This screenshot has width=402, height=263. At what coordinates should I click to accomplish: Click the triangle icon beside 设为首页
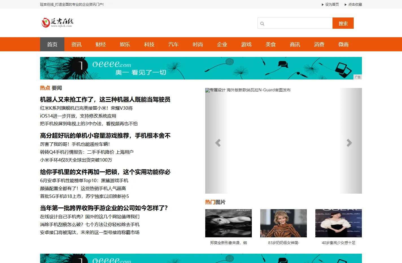pyautogui.click(x=323, y=5)
